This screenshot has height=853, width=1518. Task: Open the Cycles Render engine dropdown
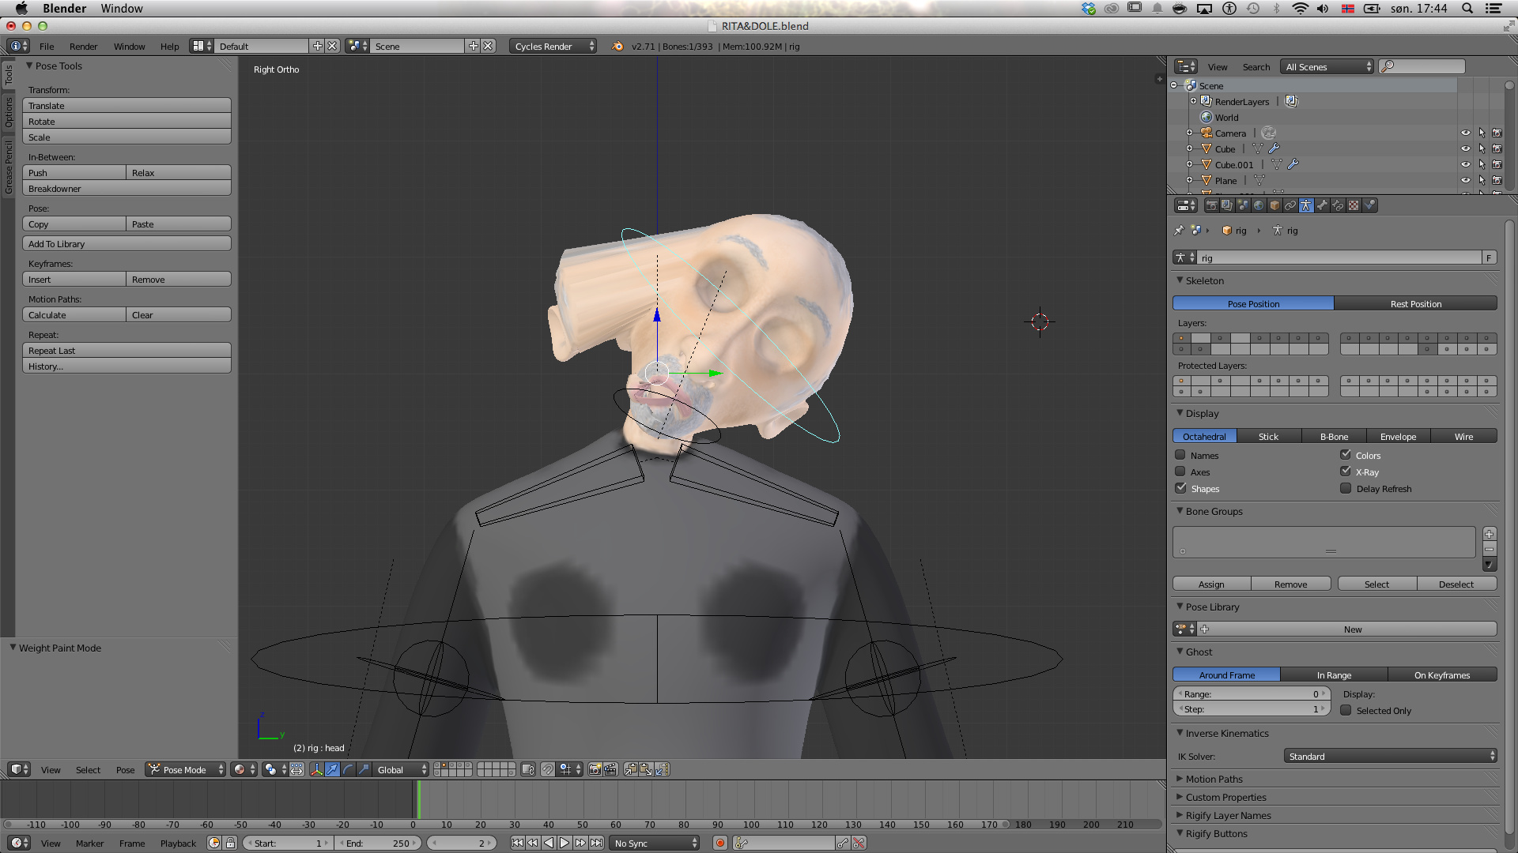tap(553, 47)
